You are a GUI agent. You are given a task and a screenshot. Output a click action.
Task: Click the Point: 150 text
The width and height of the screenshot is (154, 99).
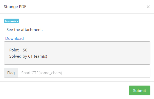(x=18, y=50)
